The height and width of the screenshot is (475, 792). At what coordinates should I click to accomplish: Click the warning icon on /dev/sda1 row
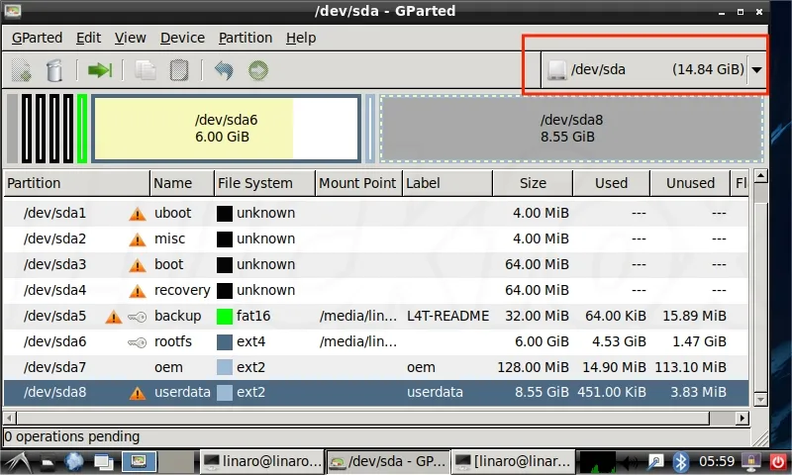pyautogui.click(x=138, y=214)
